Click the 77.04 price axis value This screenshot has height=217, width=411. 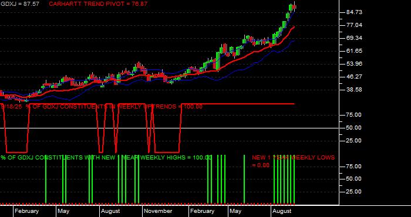click(354, 25)
